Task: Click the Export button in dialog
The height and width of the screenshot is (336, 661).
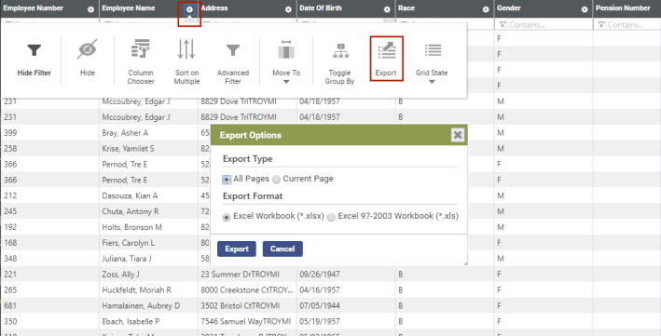Action: point(237,249)
